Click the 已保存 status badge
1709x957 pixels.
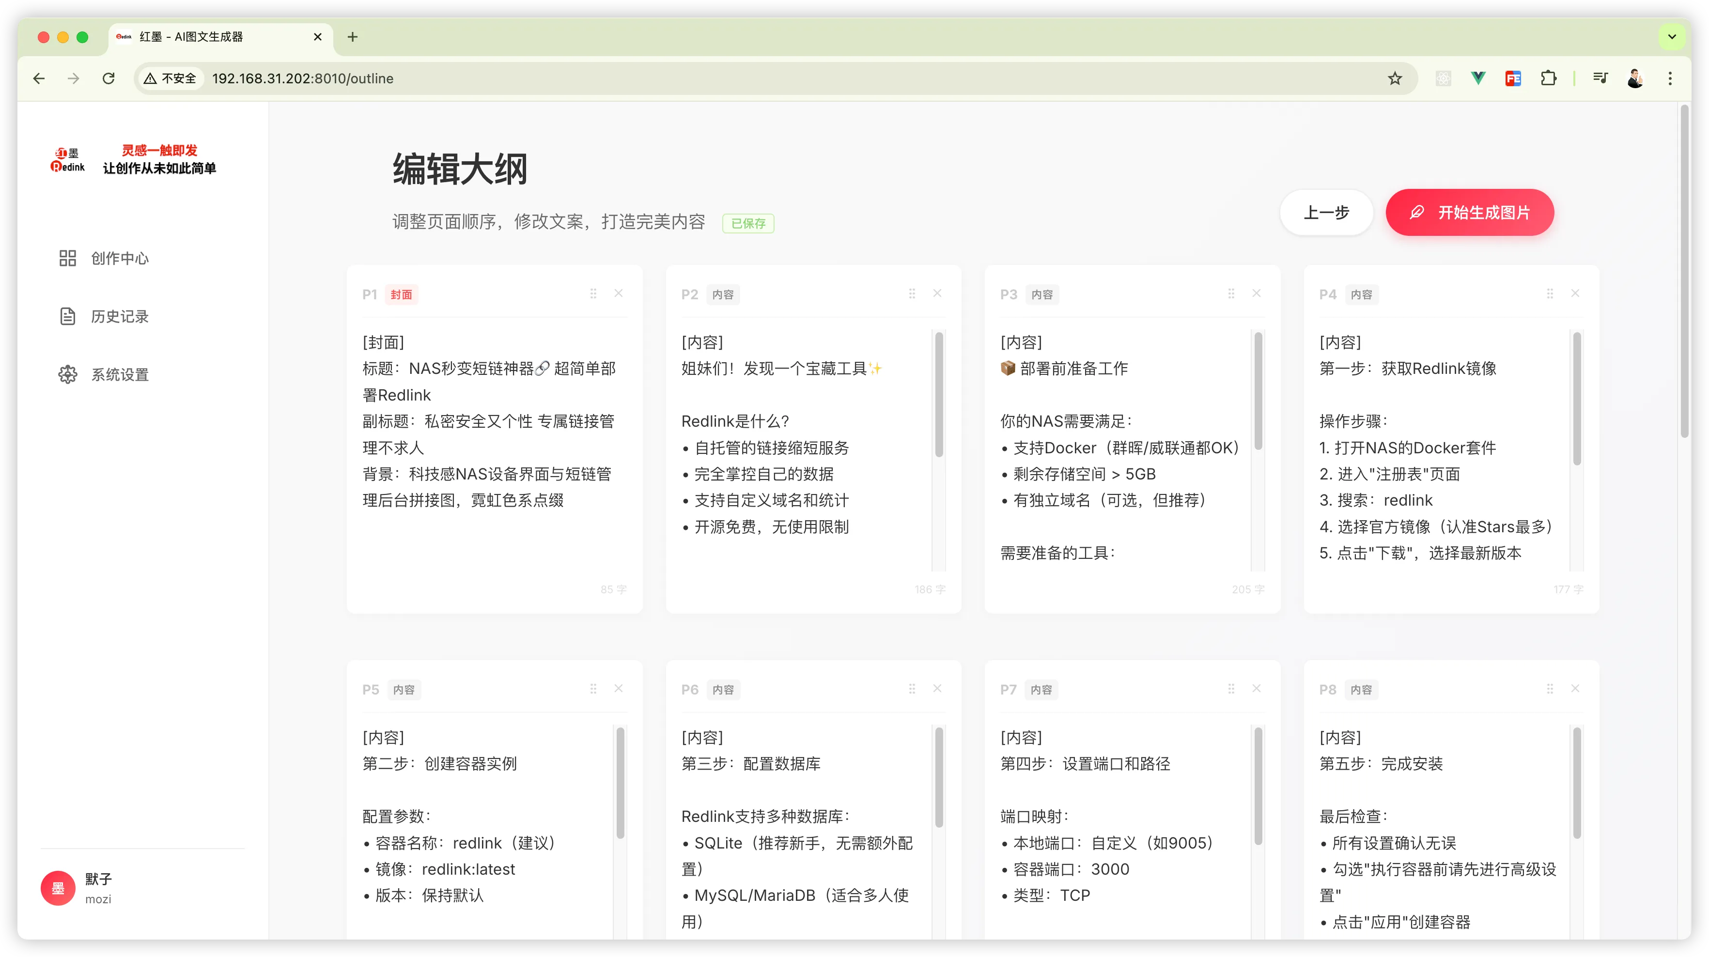point(748,223)
